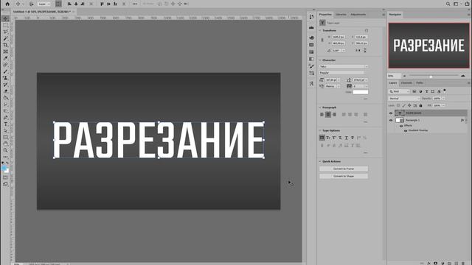The width and height of the screenshot is (472, 265).
Task: Toggle lock transparent pixels
Action: tap(398, 105)
